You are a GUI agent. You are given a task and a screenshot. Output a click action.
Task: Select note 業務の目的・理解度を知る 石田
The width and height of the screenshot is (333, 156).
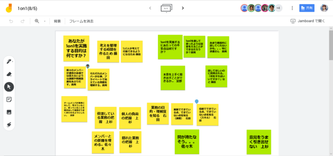(158, 114)
